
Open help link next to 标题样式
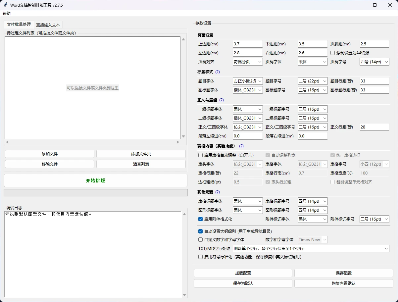click(218, 72)
